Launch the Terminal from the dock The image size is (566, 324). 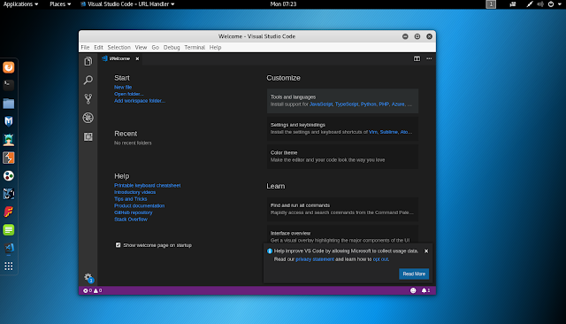coord(9,85)
